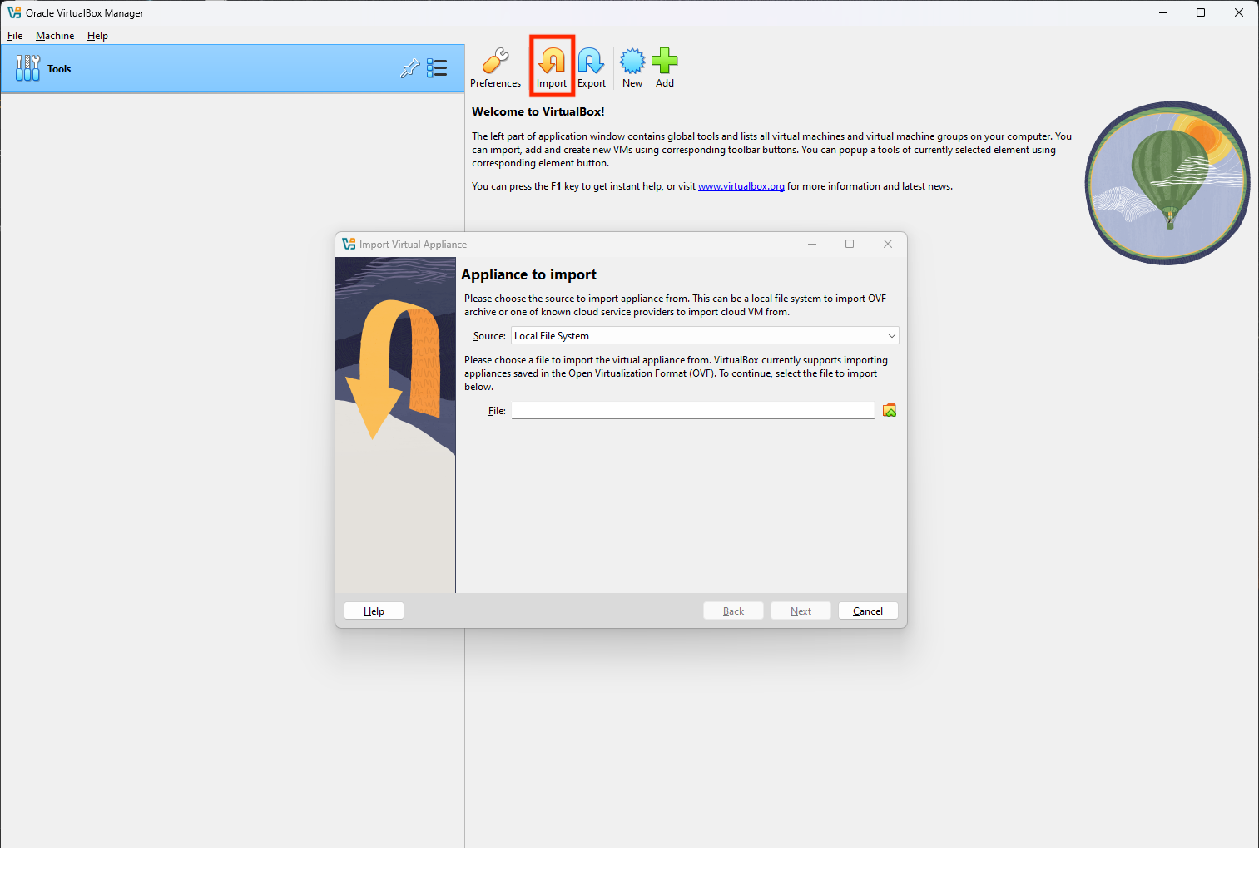This screenshot has height=875, width=1259.
Task: Open the File menu
Action: coord(14,35)
